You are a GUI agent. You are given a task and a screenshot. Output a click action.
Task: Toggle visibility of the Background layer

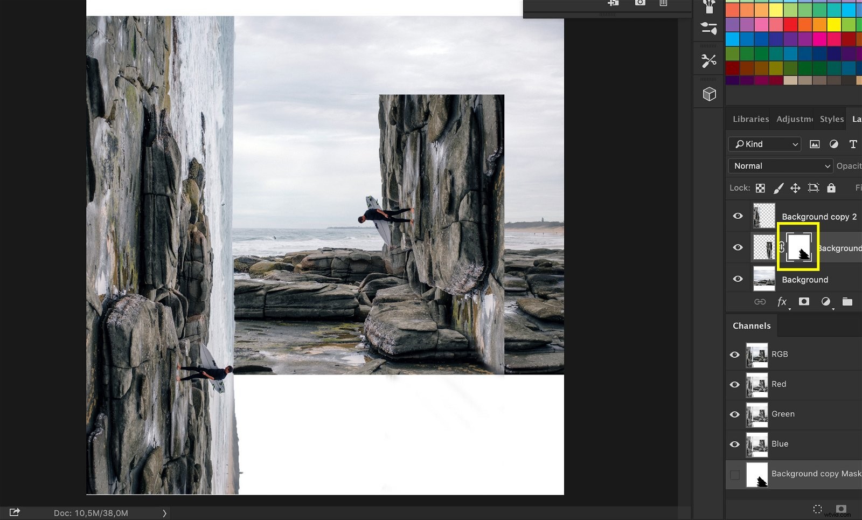[x=738, y=279]
